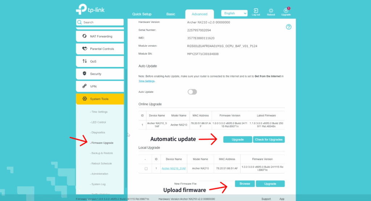Open the English language dropdown
This screenshot has height=201, width=371.
(x=234, y=13)
